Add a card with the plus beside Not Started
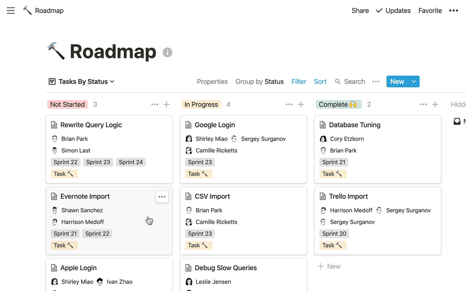Screen dimensions: 466x291 click(166, 104)
